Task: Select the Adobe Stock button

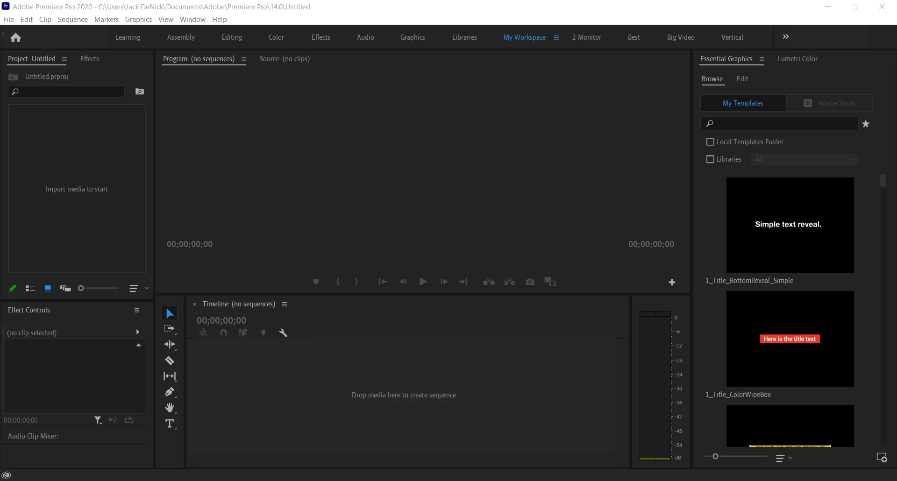Action: pos(829,103)
